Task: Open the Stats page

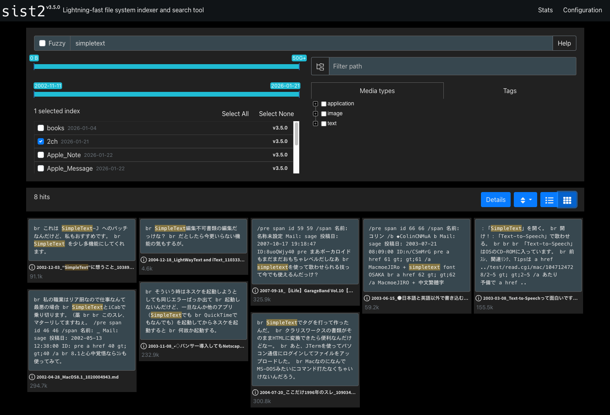Action: pos(545,10)
